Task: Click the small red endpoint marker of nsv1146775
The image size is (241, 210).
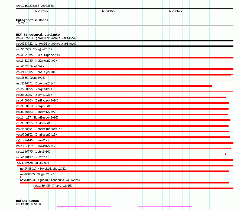Action: coord(225,154)
